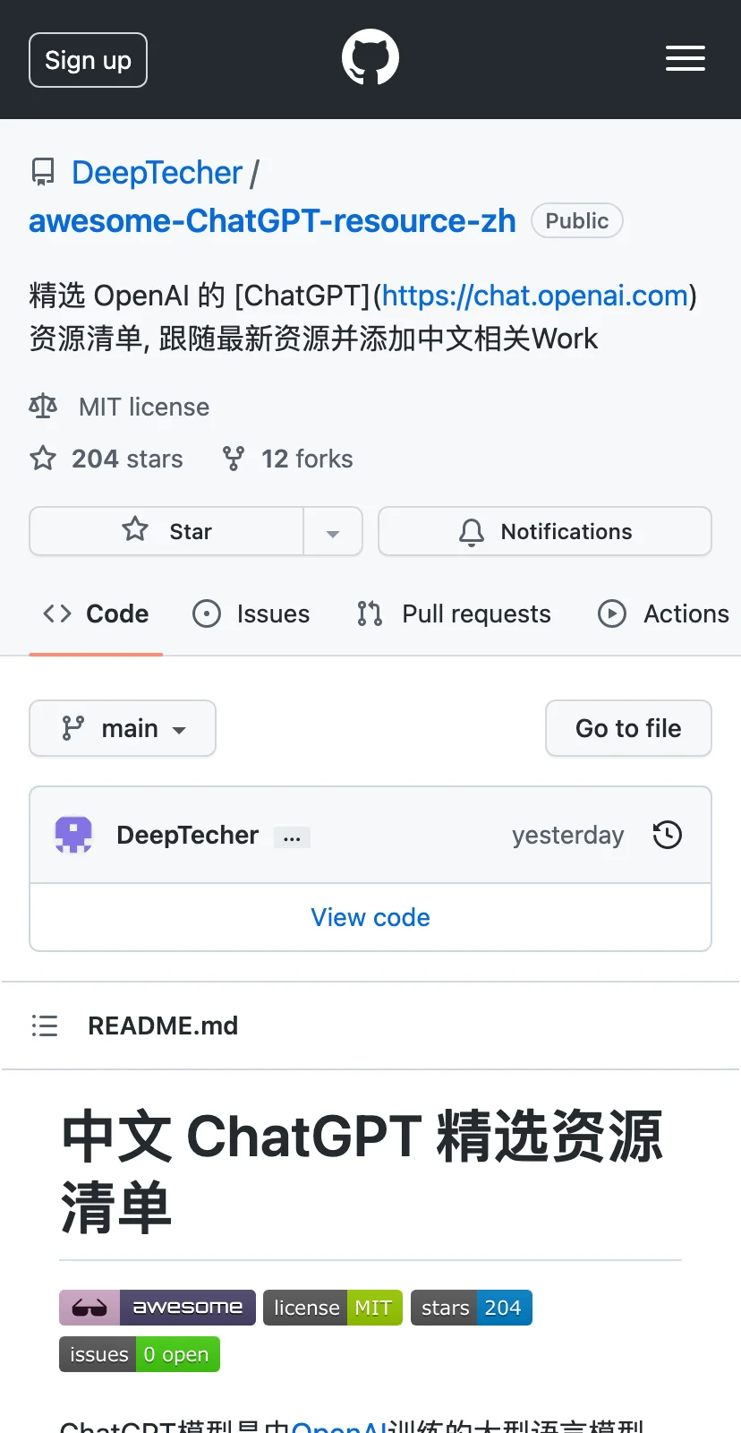741x1433 pixels.
Task: Expand the commit message ellipsis
Action: point(292,837)
